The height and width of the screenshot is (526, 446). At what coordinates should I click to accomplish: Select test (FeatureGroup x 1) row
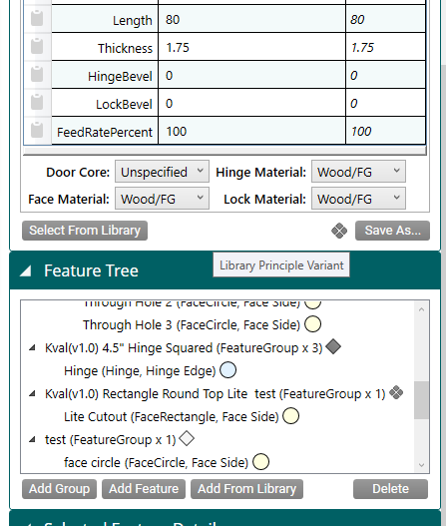tap(111, 440)
